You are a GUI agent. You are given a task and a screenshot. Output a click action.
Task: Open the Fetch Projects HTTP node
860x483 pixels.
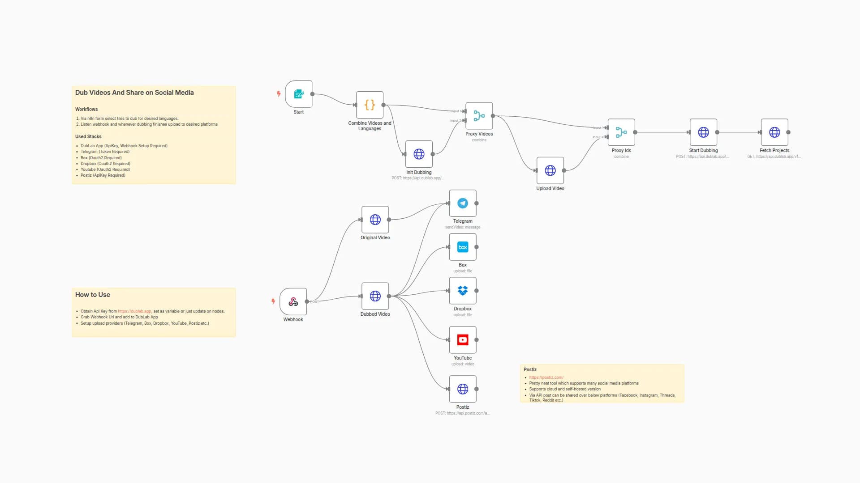pos(774,132)
